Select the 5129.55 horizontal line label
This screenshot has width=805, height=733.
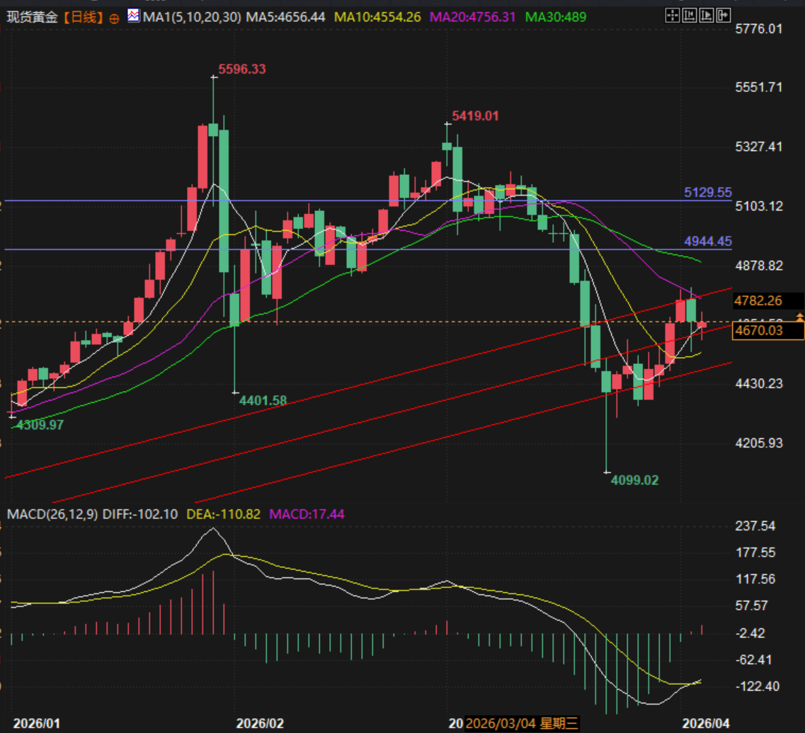(x=708, y=192)
